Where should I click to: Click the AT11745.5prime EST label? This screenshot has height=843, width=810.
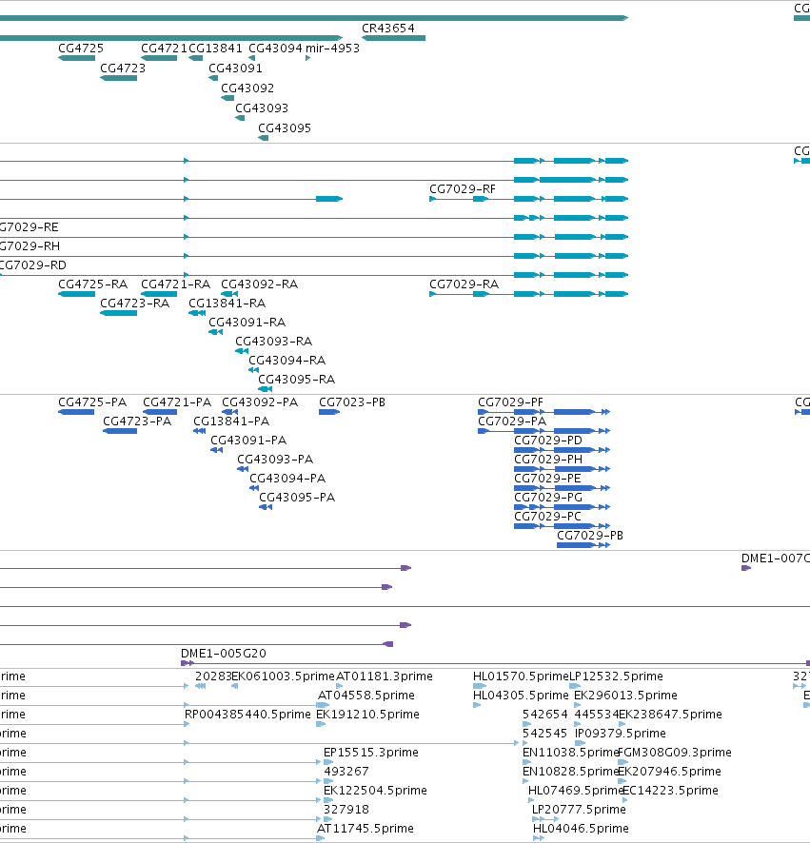point(365,829)
